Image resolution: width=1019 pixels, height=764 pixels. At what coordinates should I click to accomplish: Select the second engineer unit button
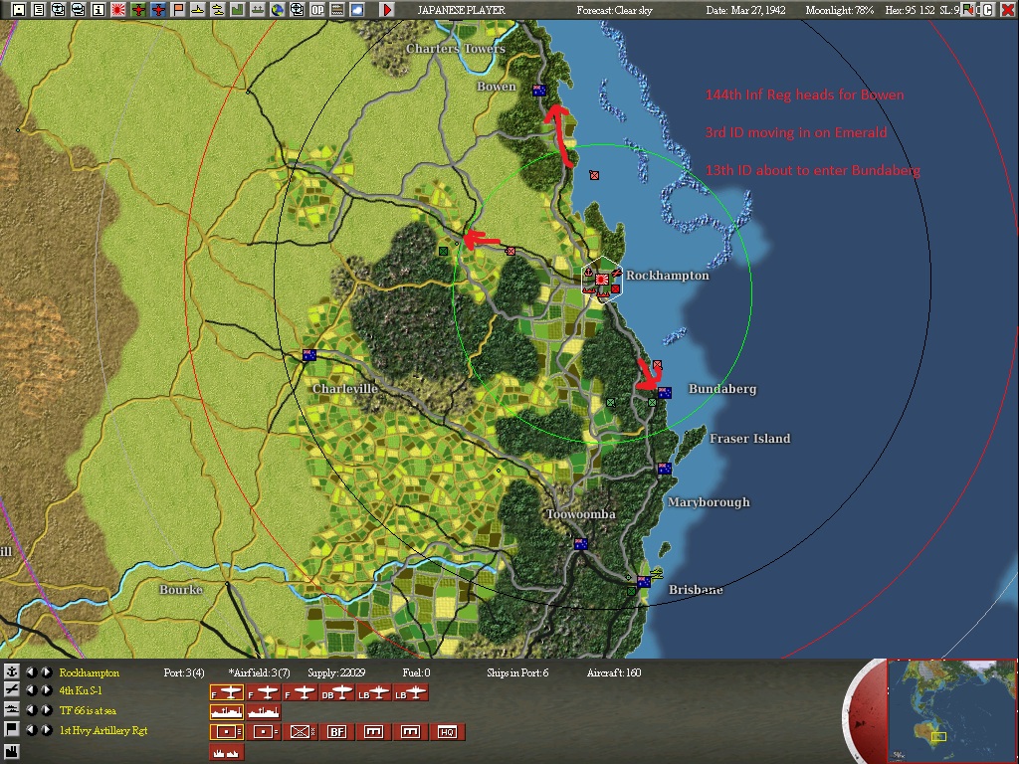point(411,731)
